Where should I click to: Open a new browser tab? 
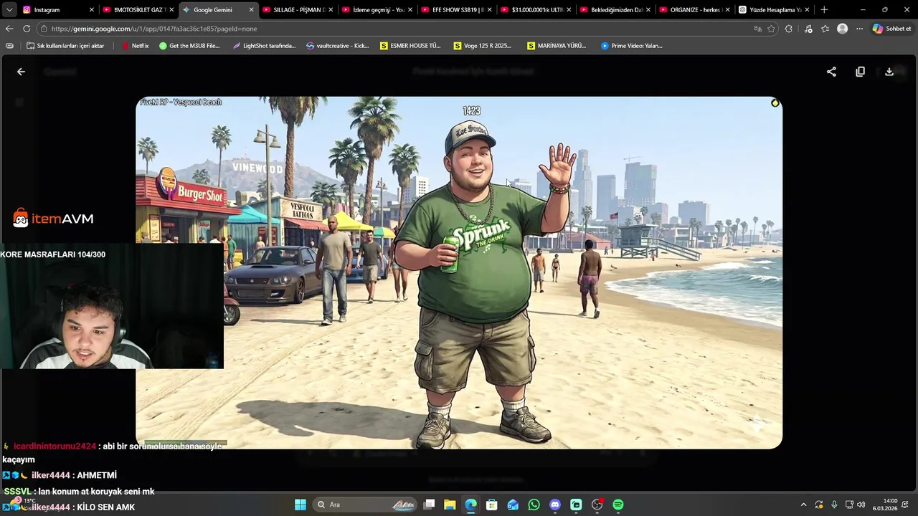coord(824,10)
